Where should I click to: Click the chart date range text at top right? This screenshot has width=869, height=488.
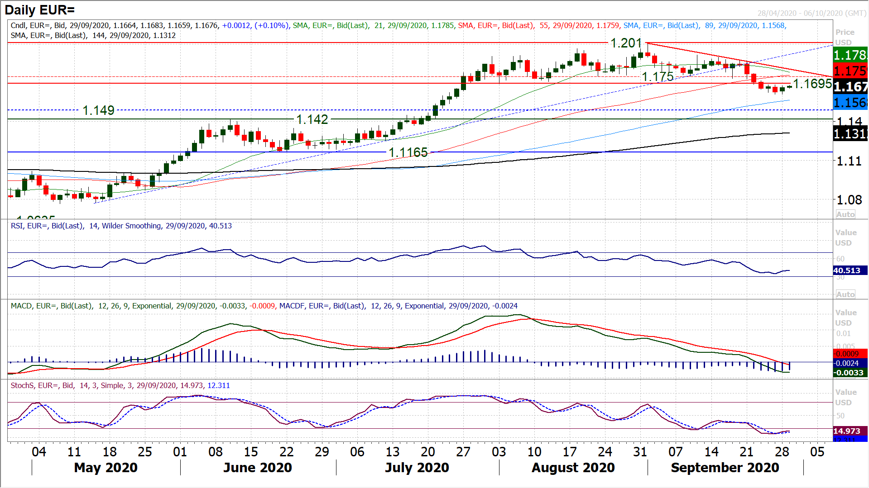tap(811, 13)
